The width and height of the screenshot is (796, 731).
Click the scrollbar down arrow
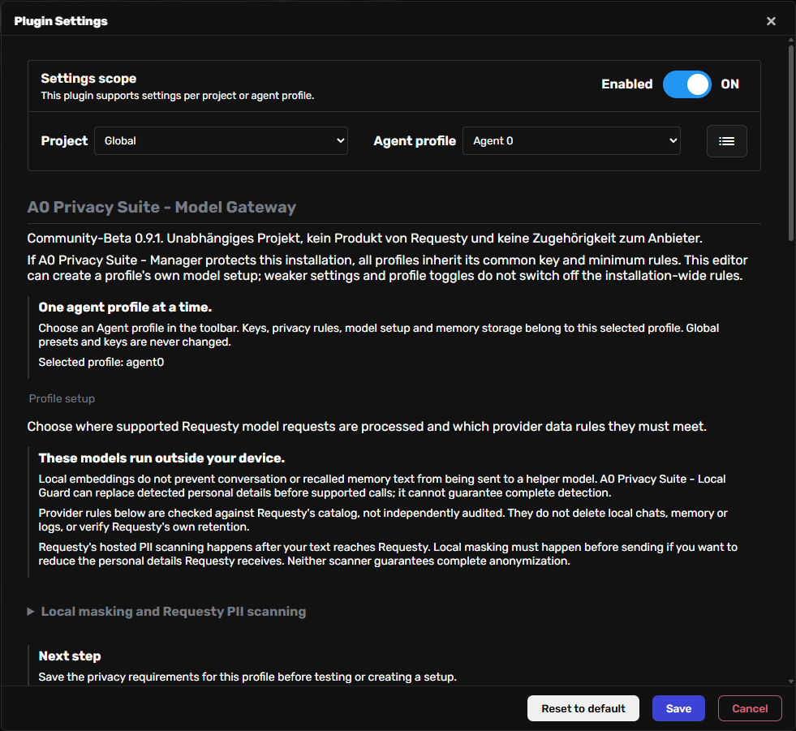tap(791, 682)
